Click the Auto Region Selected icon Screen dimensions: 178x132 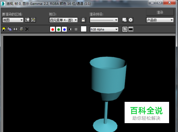[33, 20]
